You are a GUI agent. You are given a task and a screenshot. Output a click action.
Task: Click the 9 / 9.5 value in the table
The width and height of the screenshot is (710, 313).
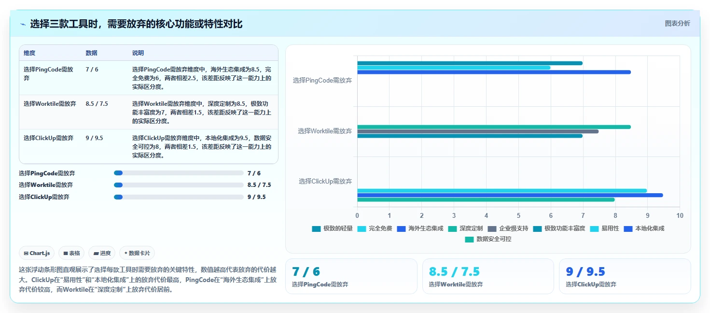(x=94, y=138)
